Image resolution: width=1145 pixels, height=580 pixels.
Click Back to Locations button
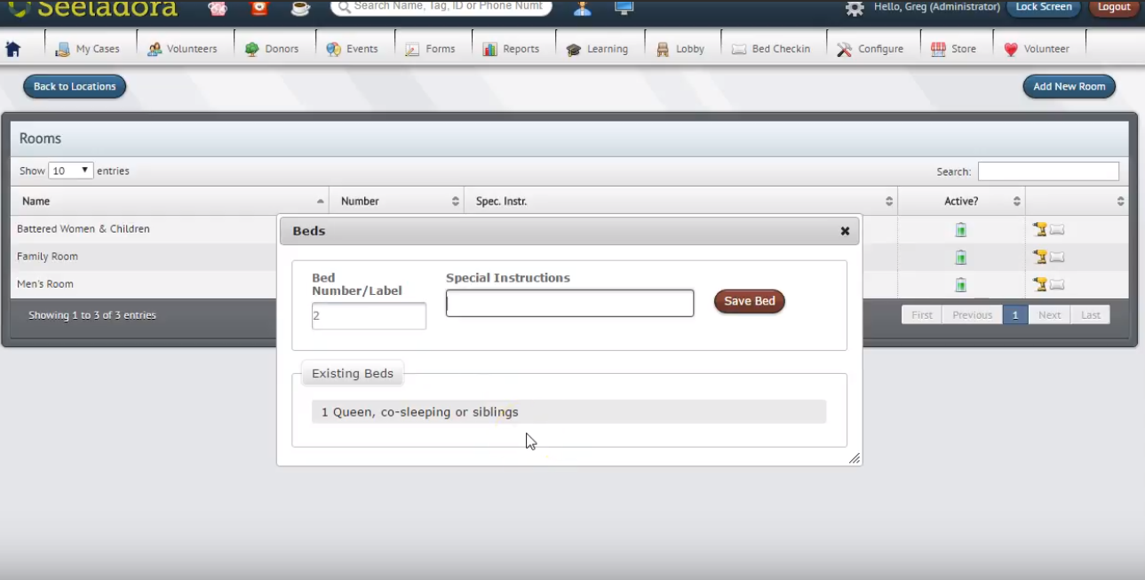75,86
